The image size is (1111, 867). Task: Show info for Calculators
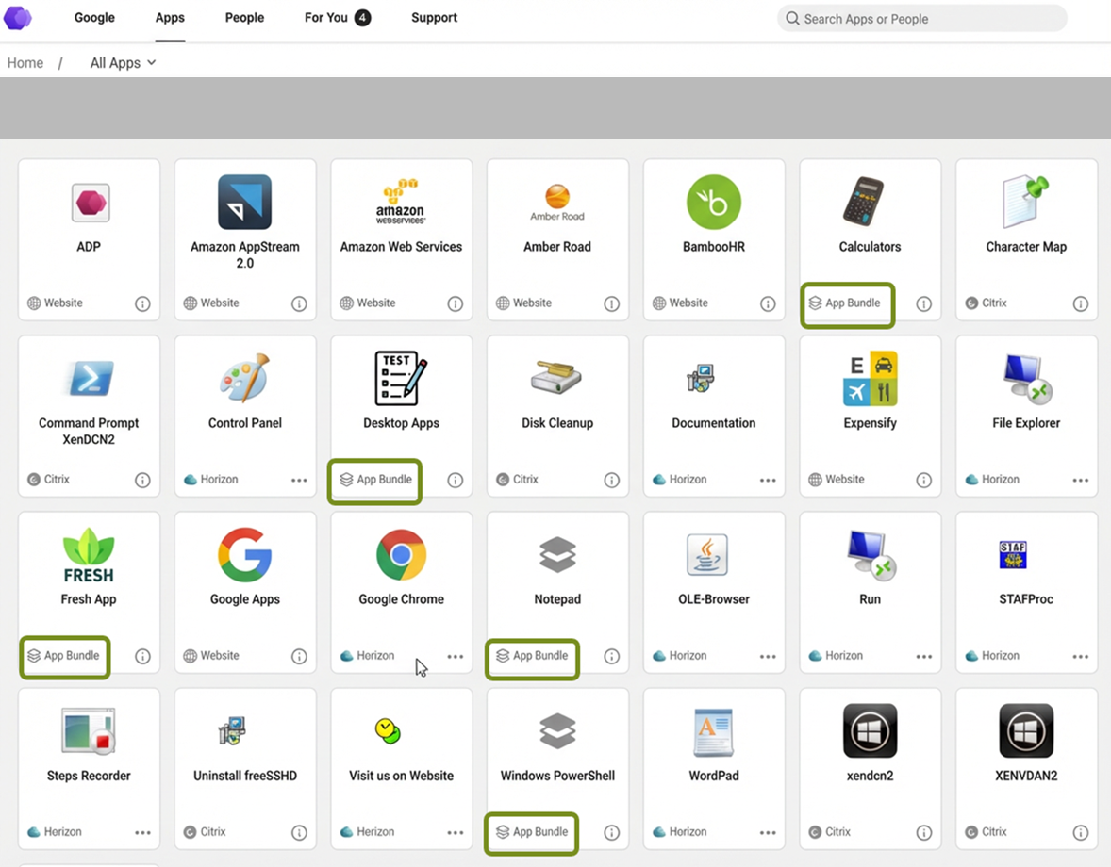[x=924, y=303]
